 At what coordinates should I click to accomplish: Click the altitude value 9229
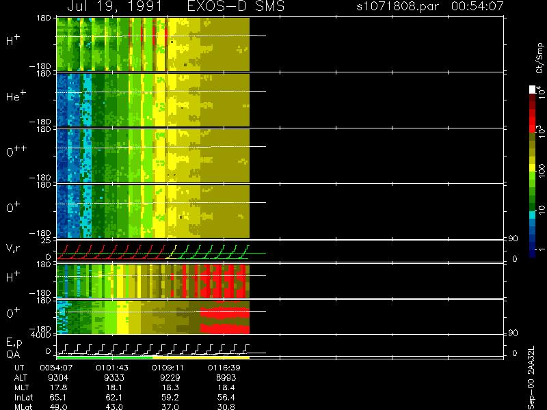pos(170,378)
